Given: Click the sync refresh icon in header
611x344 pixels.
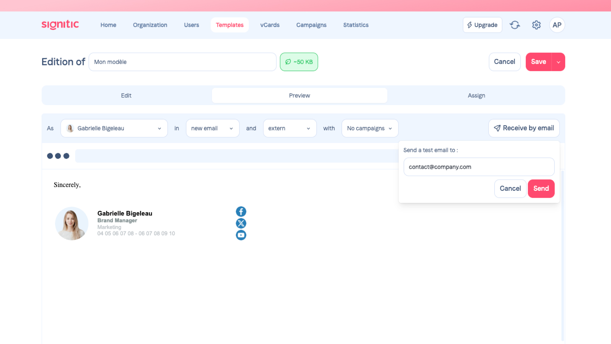Looking at the screenshot, I should tap(515, 25).
